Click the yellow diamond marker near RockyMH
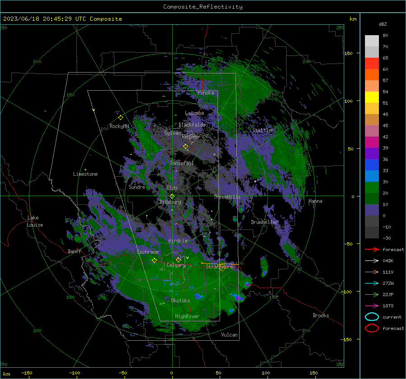 coord(120,118)
